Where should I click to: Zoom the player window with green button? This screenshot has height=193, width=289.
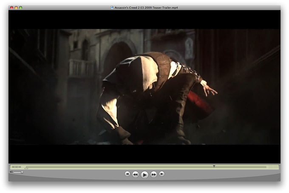pos(21,8)
